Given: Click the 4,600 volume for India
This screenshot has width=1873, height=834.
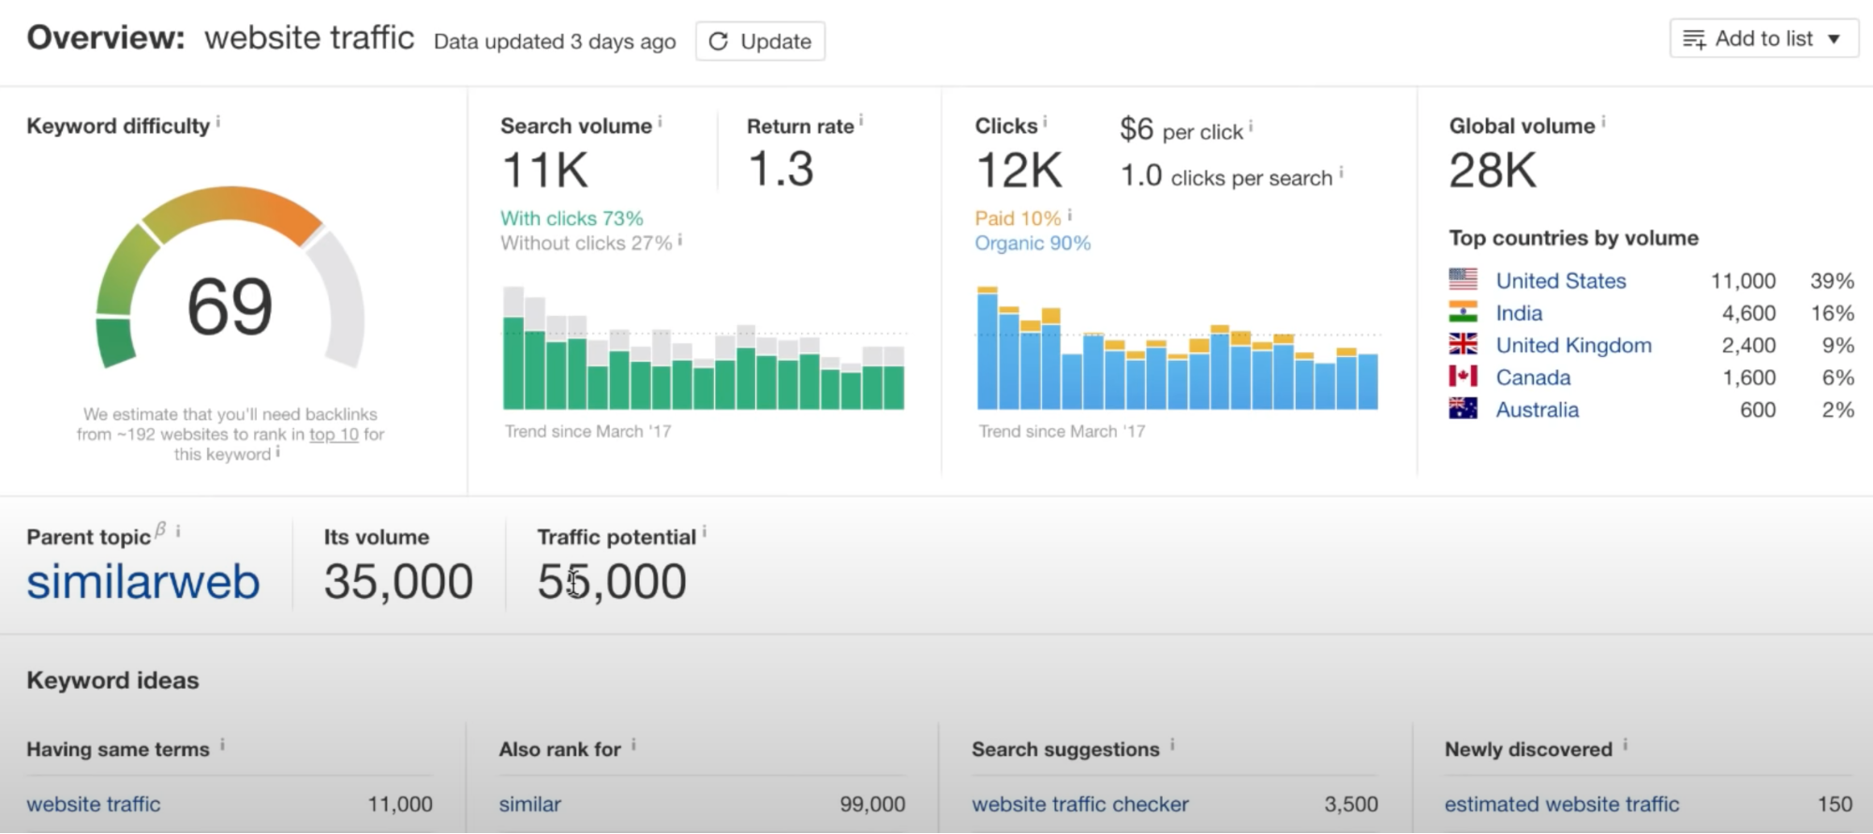Looking at the screenshot, I should [1748, 313].
